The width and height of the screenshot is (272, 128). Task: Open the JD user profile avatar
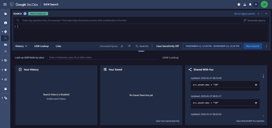(264, 4)
